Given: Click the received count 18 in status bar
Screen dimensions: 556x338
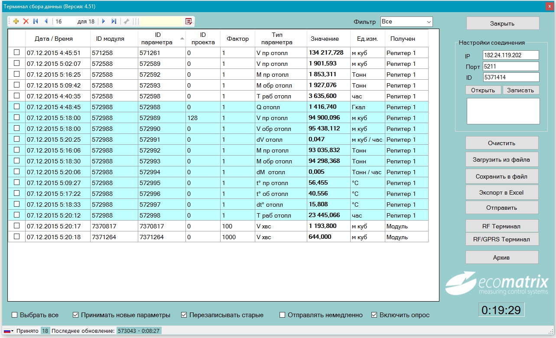Looking at the screenshot, I should (45, 331).
